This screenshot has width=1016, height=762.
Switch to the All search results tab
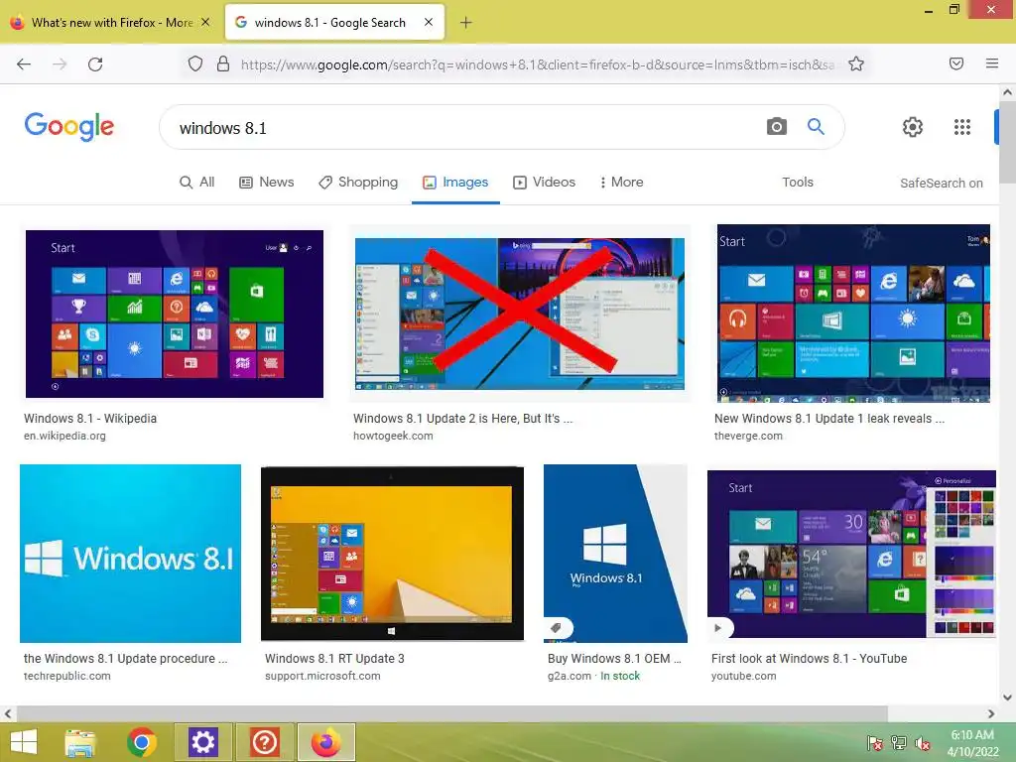[197, 183]
